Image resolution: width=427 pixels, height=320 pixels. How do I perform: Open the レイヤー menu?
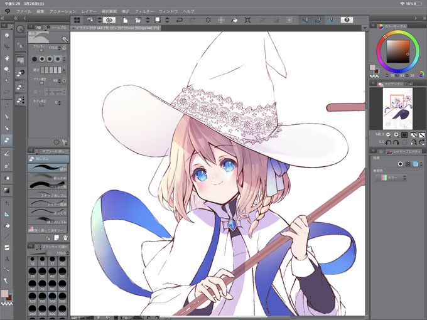pyautogui.click(x=89, y=11)
